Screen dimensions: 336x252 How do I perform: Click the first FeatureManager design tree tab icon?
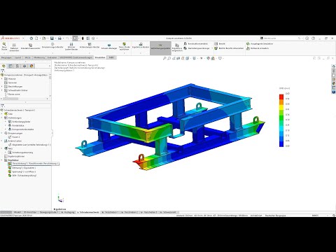3,66
